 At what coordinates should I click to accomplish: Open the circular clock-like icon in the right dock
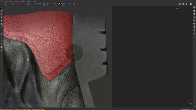(194, 30)
